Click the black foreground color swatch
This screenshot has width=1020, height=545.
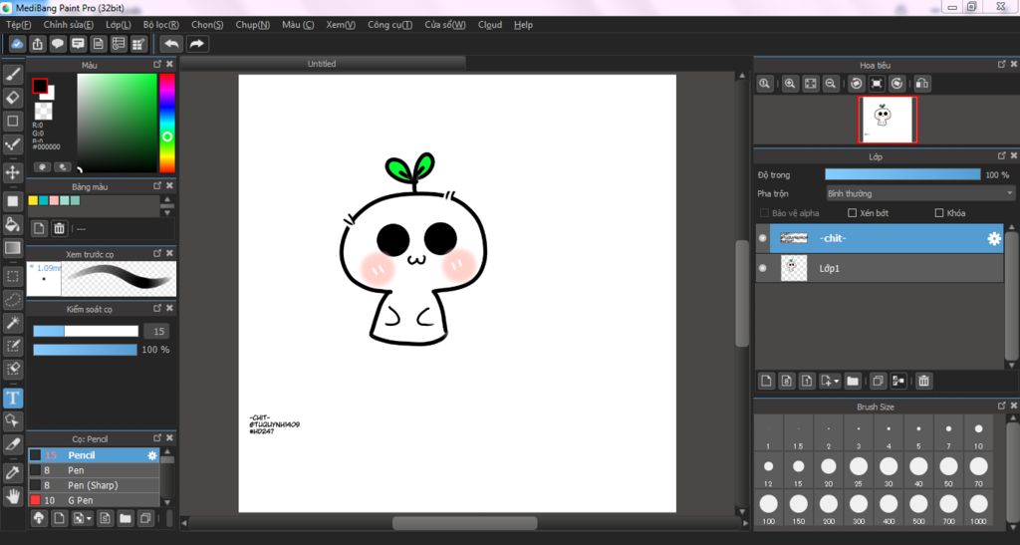[40, 86]
